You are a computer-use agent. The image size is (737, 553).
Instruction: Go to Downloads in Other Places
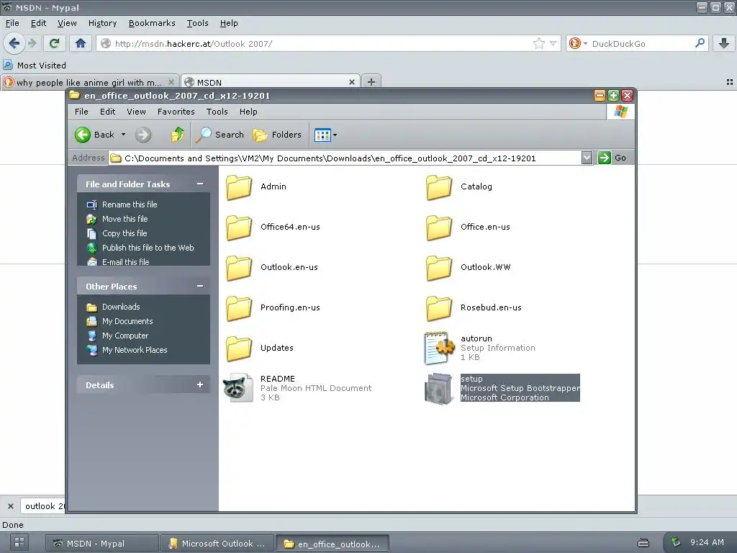[121, 307]
